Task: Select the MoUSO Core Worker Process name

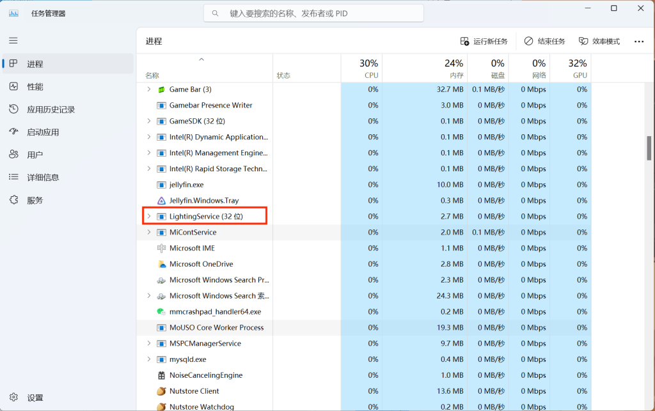Action: tap(216, 327)
